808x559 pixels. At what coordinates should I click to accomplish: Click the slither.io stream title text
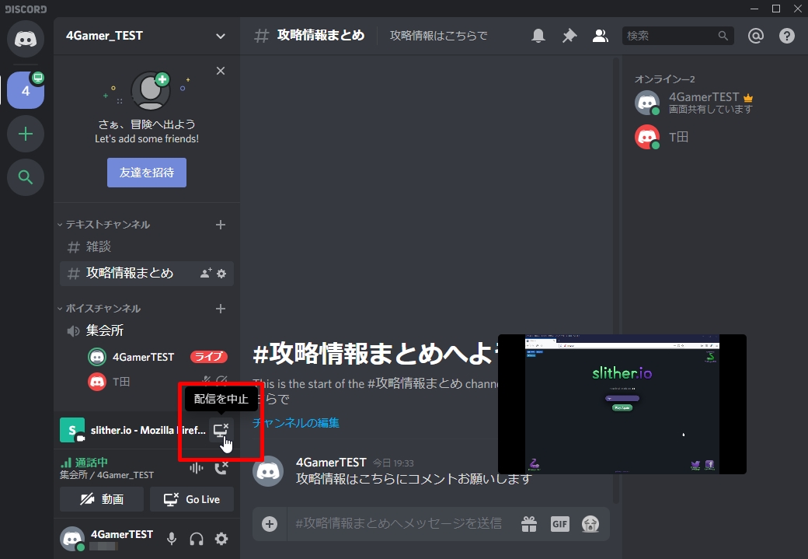click(148, 430)
